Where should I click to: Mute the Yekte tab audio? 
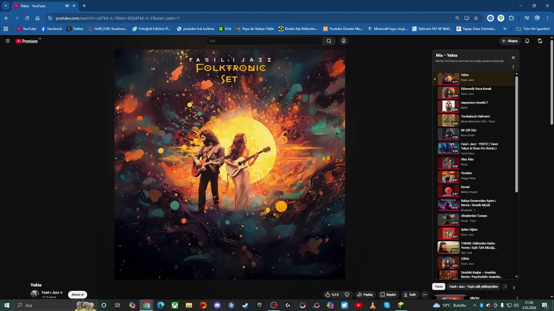tap(67, 6)
